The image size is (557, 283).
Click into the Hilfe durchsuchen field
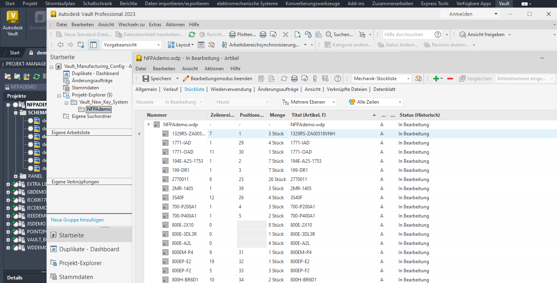(408, 35)
